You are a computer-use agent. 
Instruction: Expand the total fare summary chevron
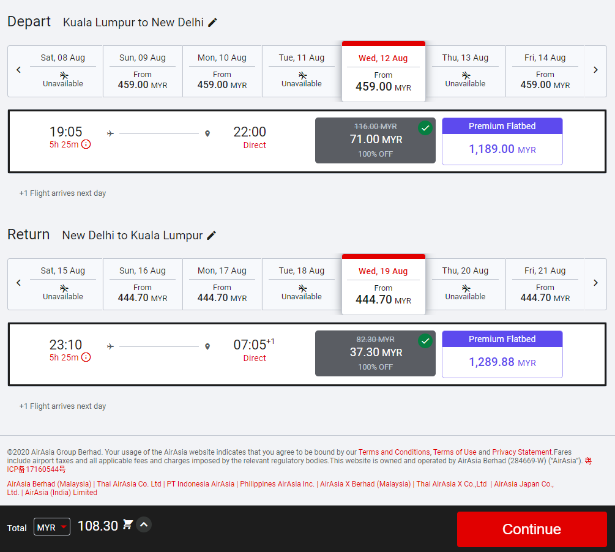pyautogui.click(x=144, y=524)
